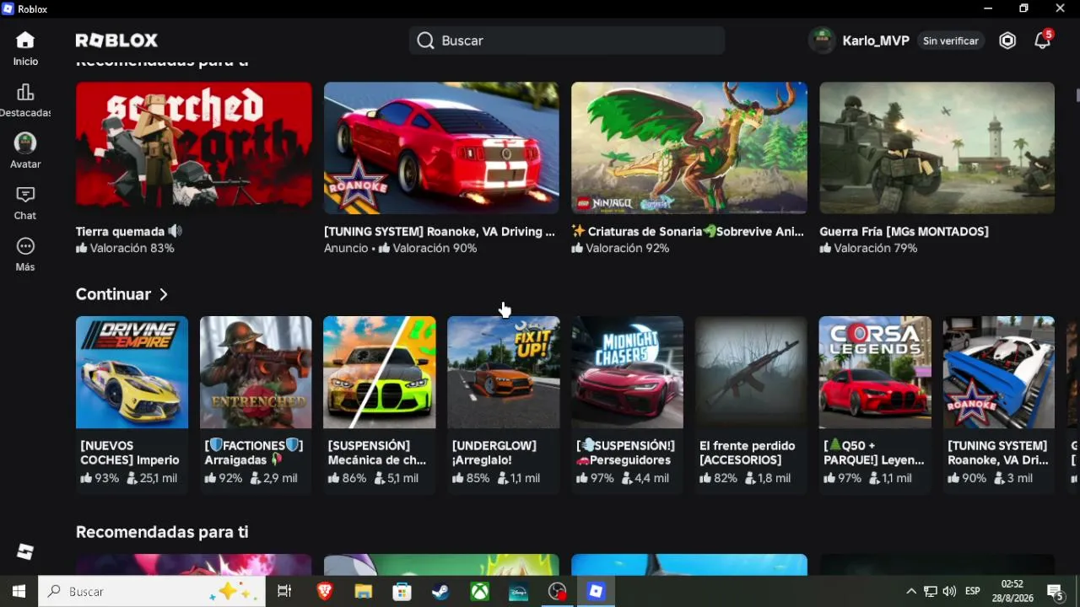Select the red Mustang Roanoke ad thumbnail
Viewport: 1080px width, 607px height.
click(x=441, y=148)
